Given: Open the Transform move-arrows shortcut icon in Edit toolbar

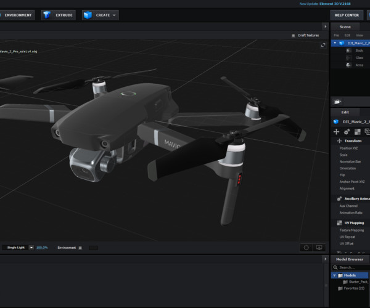Looking at the screenshot, I should [336, 132].
